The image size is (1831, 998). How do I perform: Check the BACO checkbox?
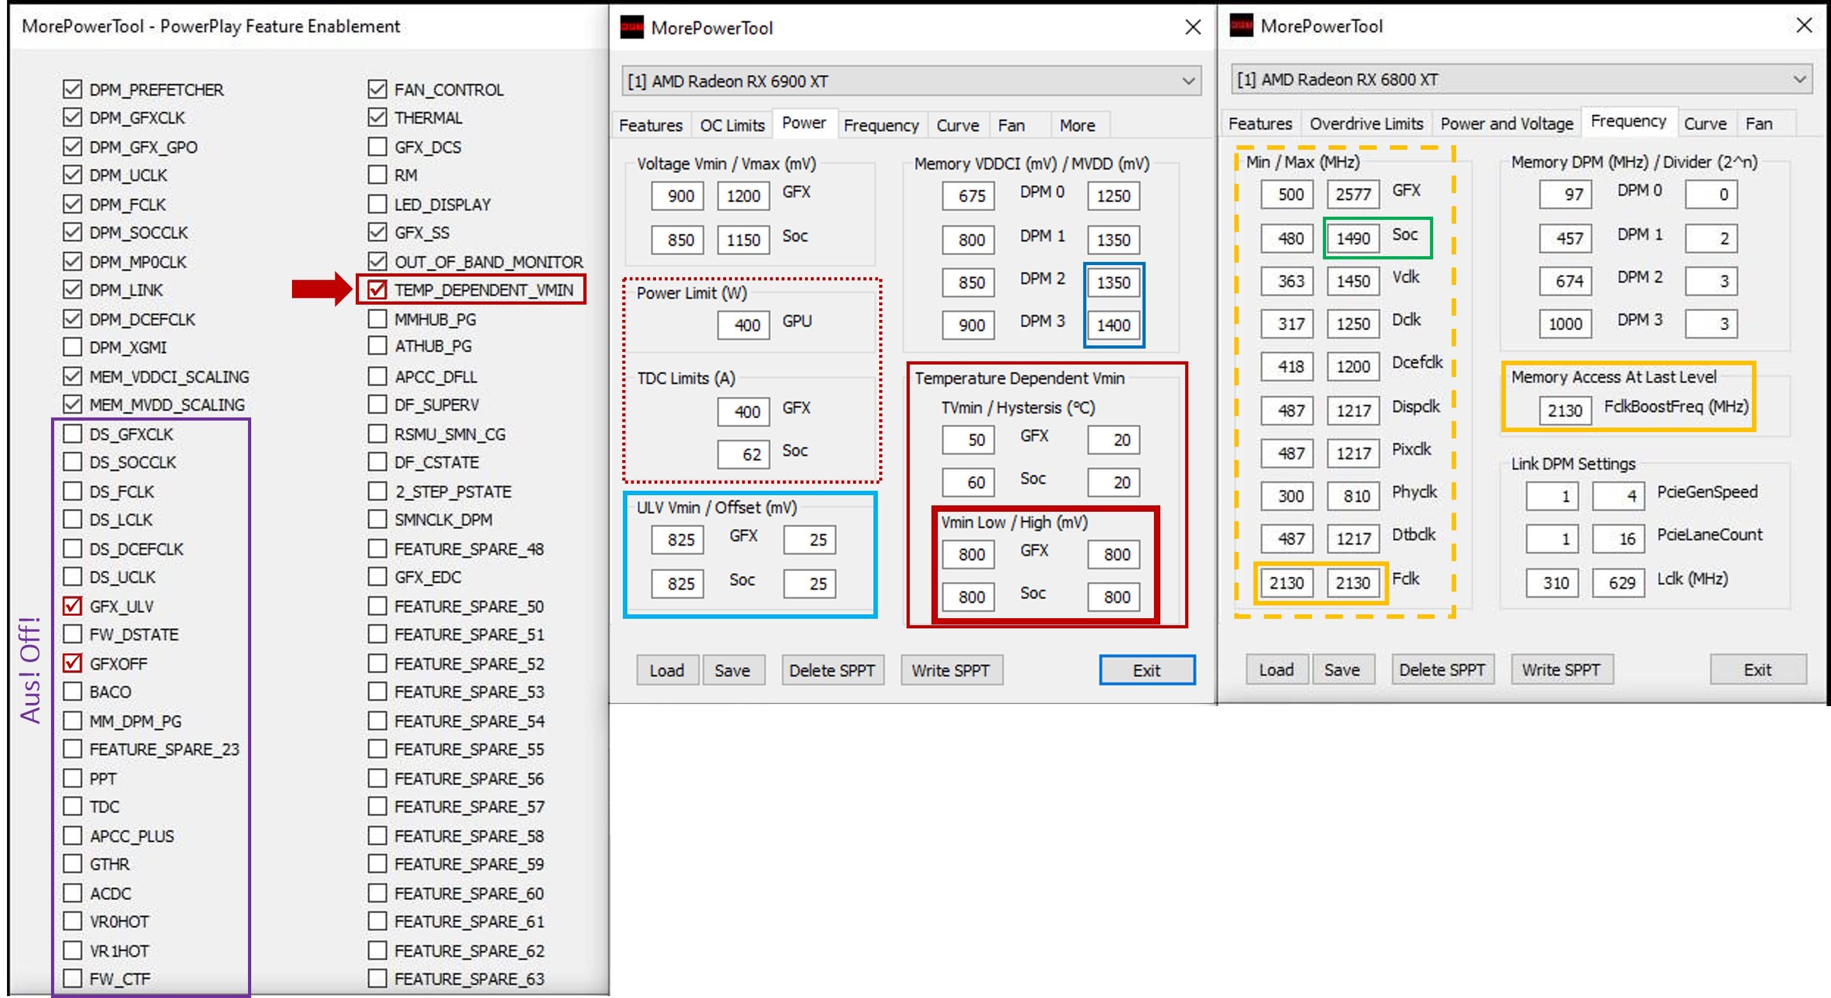point(73,692)
